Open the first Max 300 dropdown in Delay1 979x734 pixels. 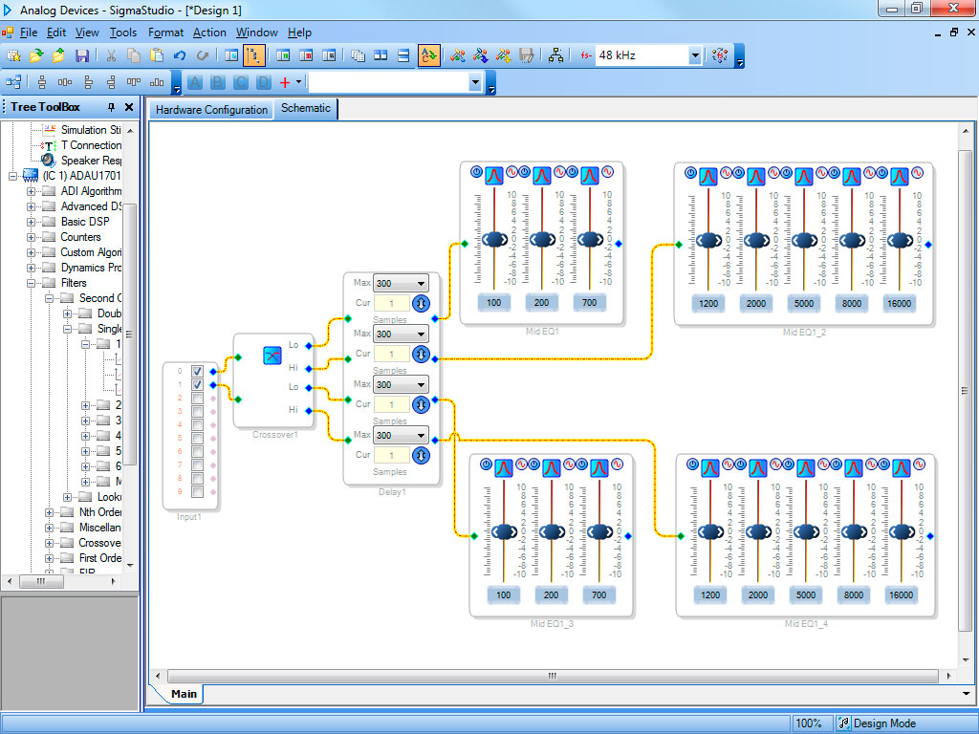[422, 284]
